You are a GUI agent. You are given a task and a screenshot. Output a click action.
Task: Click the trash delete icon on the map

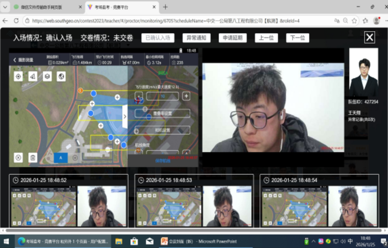[33, 158]
